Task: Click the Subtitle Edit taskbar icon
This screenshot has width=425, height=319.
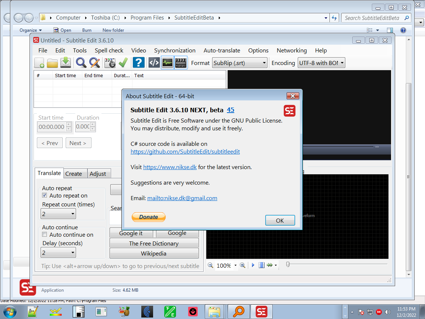Action: [262, 311]
